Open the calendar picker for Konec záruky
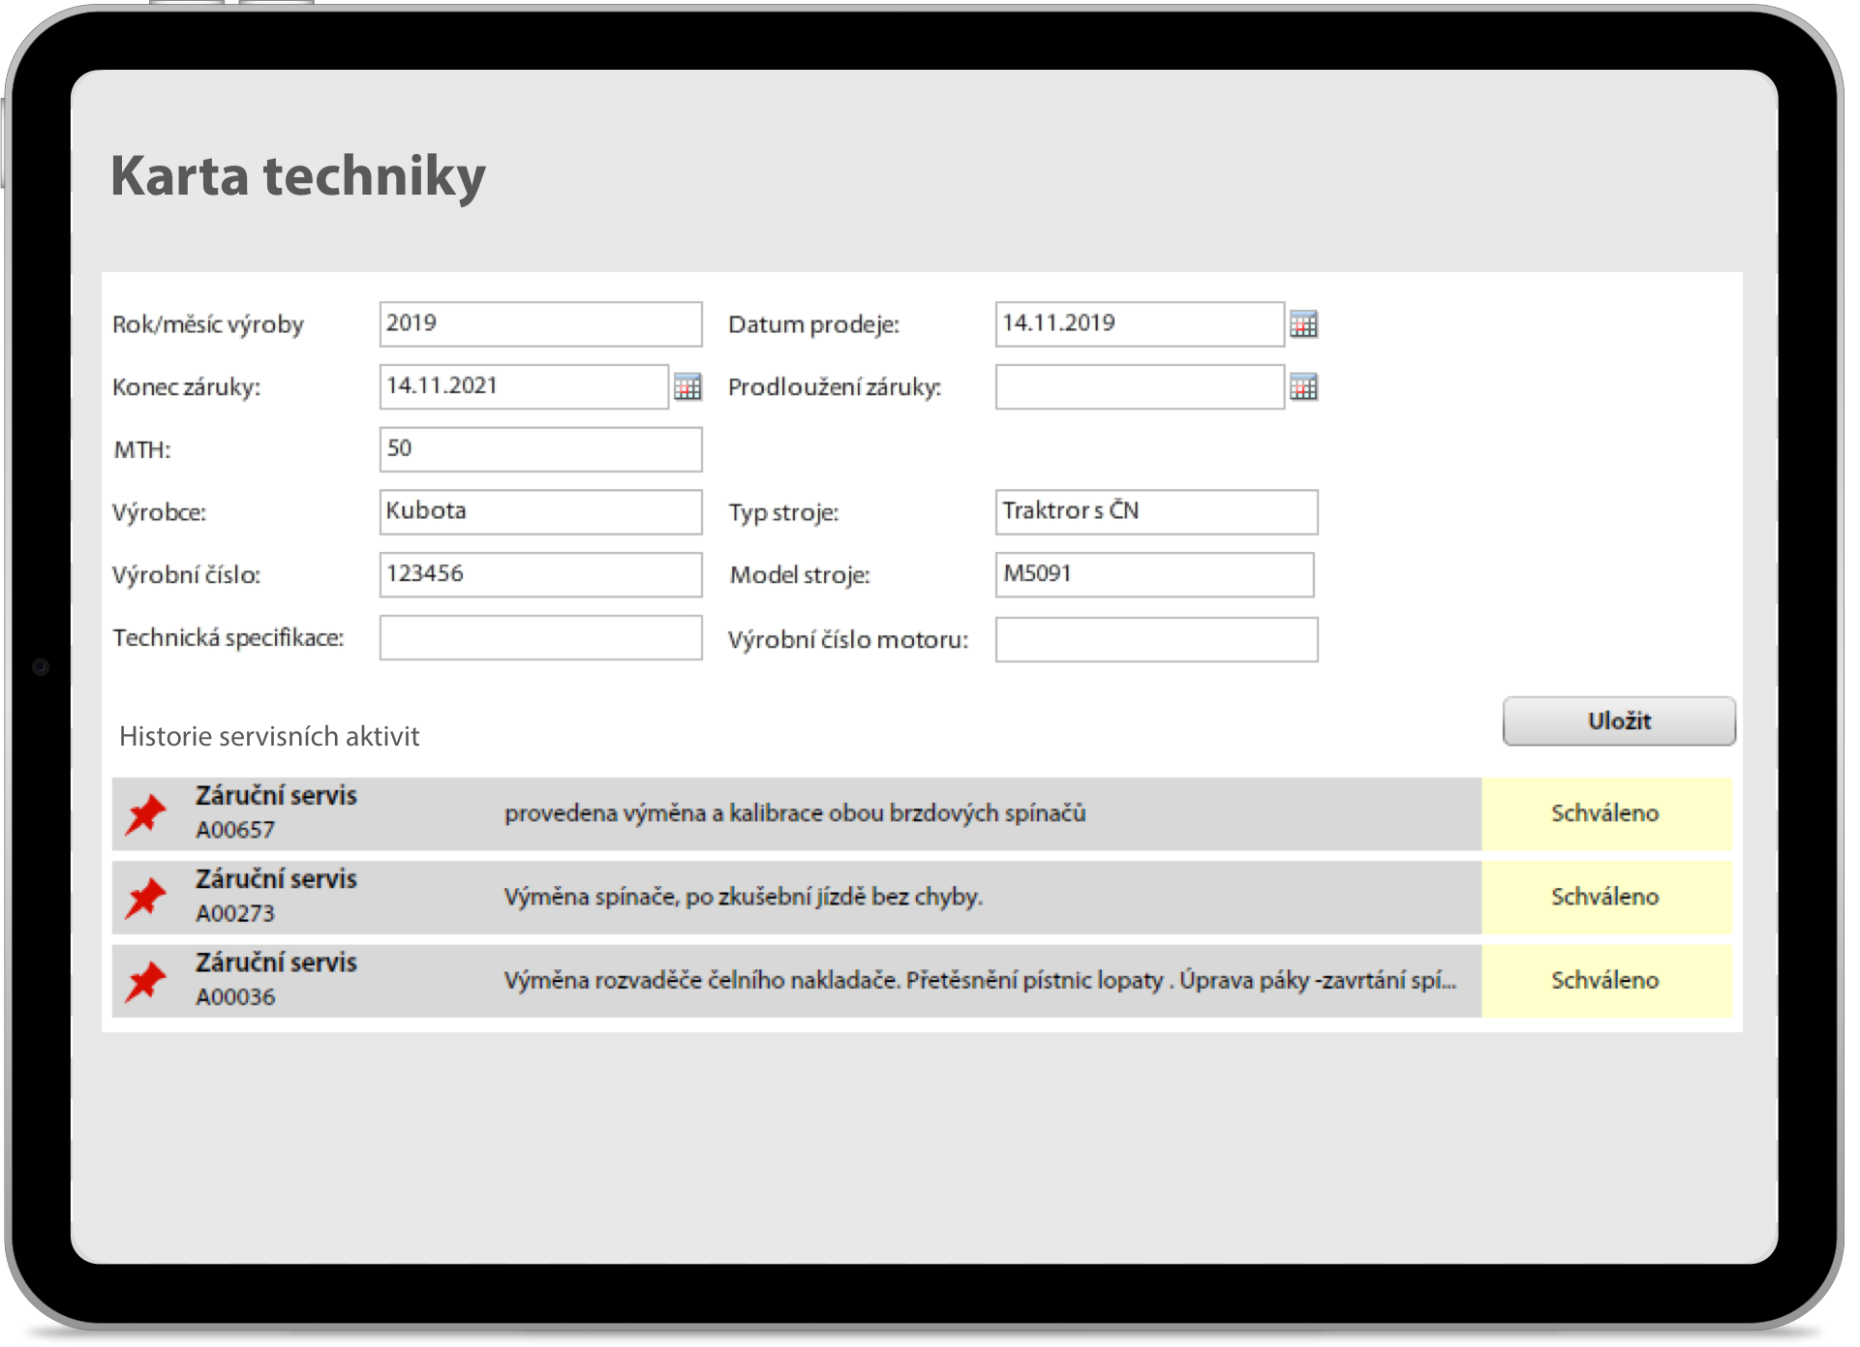 [x=688, y=387]
